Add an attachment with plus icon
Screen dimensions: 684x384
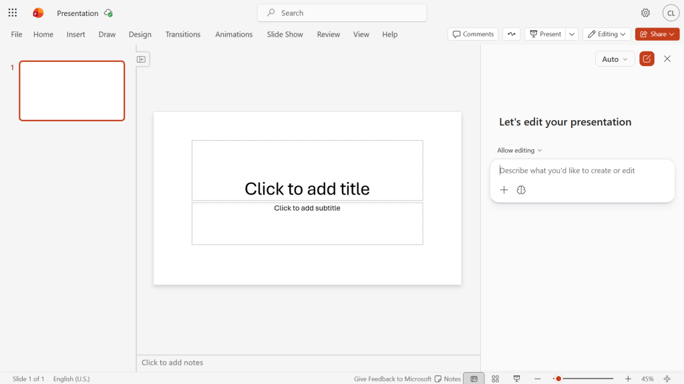pyautogui.click(x=504, y=190)
